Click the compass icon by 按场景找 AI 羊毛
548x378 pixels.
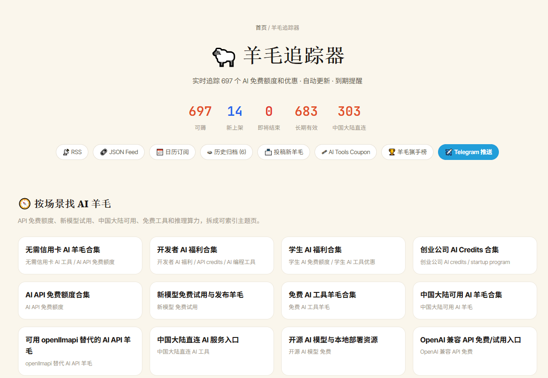24,204
